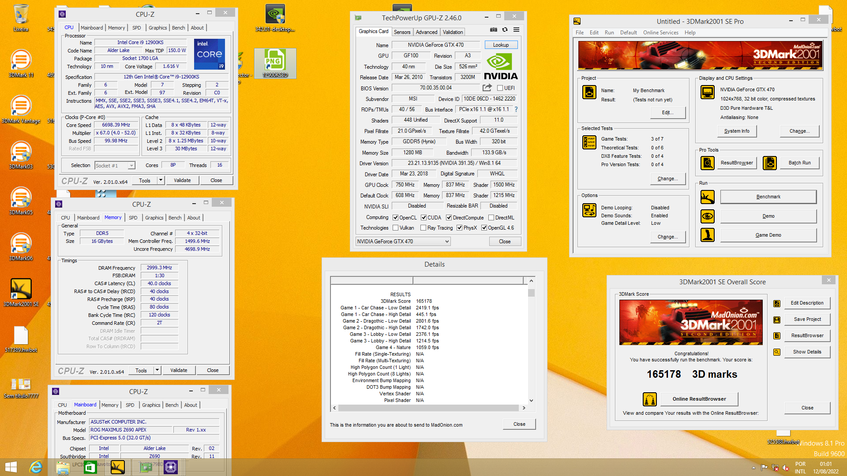Viewport: 847px width, 476px height.
Task: Open the NVIDIA GeForce GTX 470 GPU selector
Action: [403, 242]
